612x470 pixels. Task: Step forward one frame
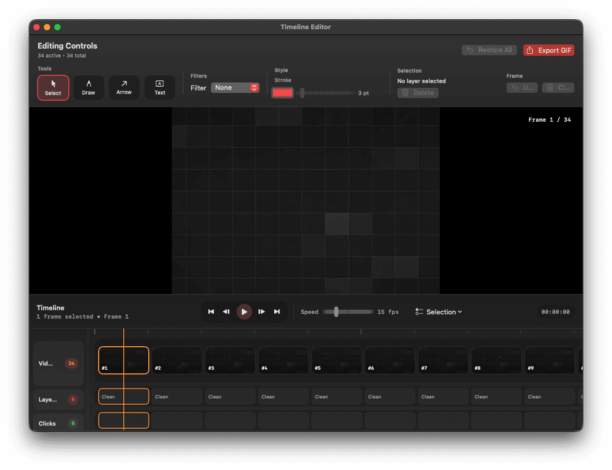(261, 312)
